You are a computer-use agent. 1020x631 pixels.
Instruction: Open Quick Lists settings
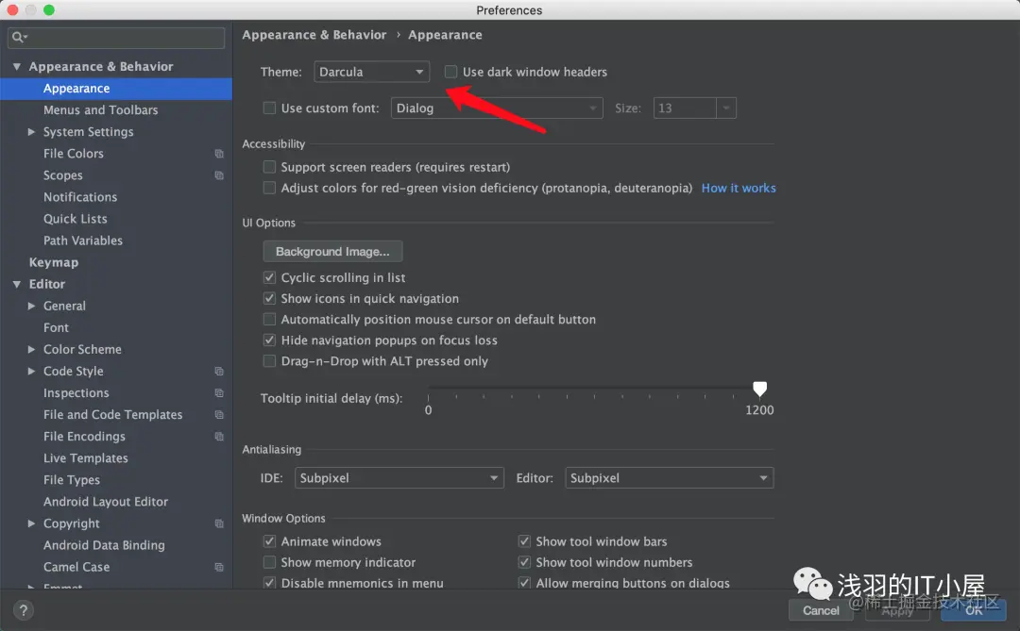coord(76,219)
